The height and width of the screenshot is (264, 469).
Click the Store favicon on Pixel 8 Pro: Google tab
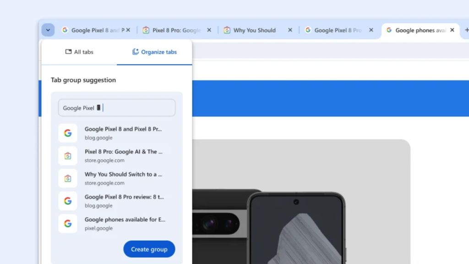click(x=146, y=30)
